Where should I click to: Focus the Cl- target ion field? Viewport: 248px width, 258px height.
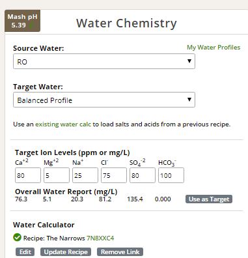point(114,175)
